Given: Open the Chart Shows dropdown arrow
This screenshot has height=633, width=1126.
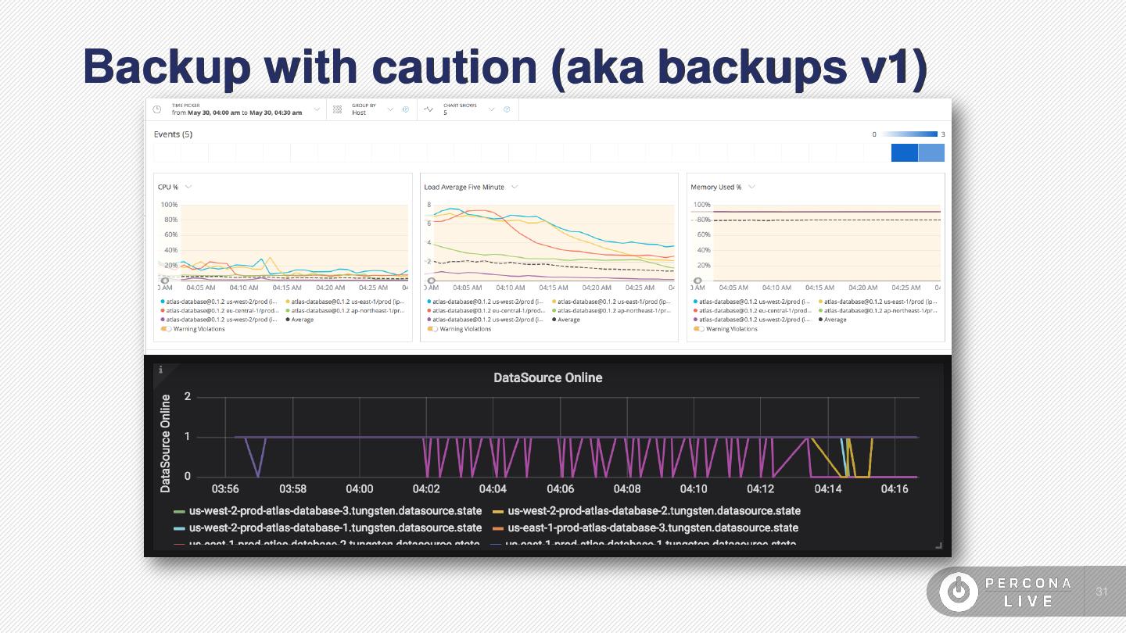Looking at the screenshot, I should (x=491, y=109).
